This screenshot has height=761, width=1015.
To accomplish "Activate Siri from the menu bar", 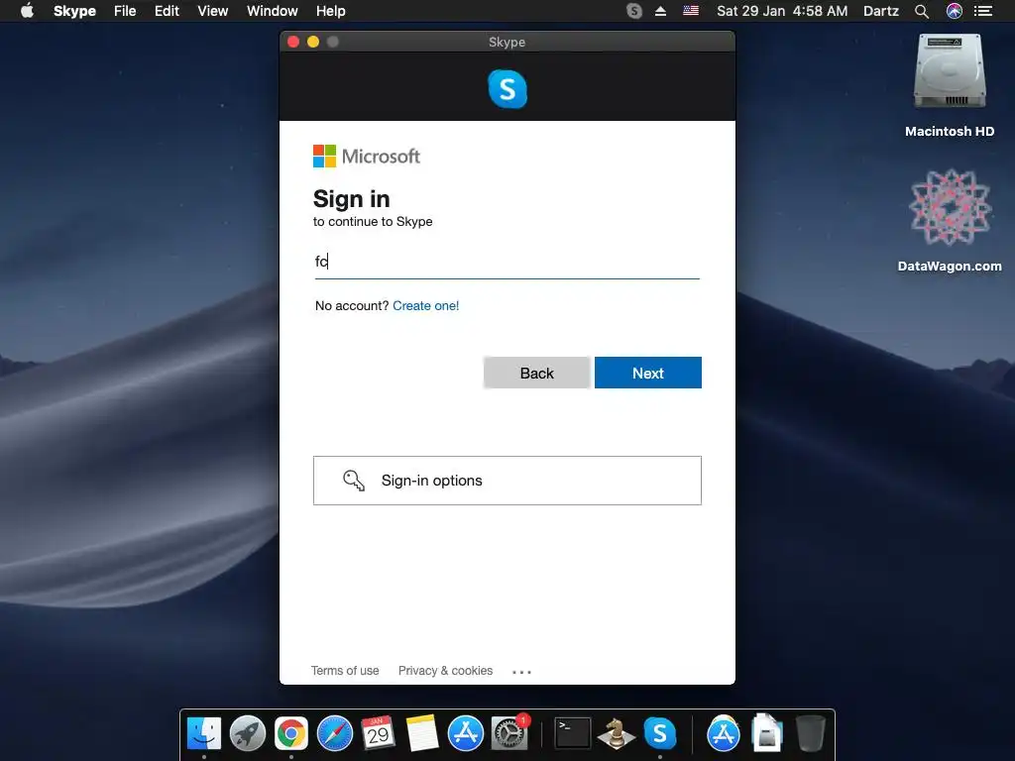I will coord(955,11).
